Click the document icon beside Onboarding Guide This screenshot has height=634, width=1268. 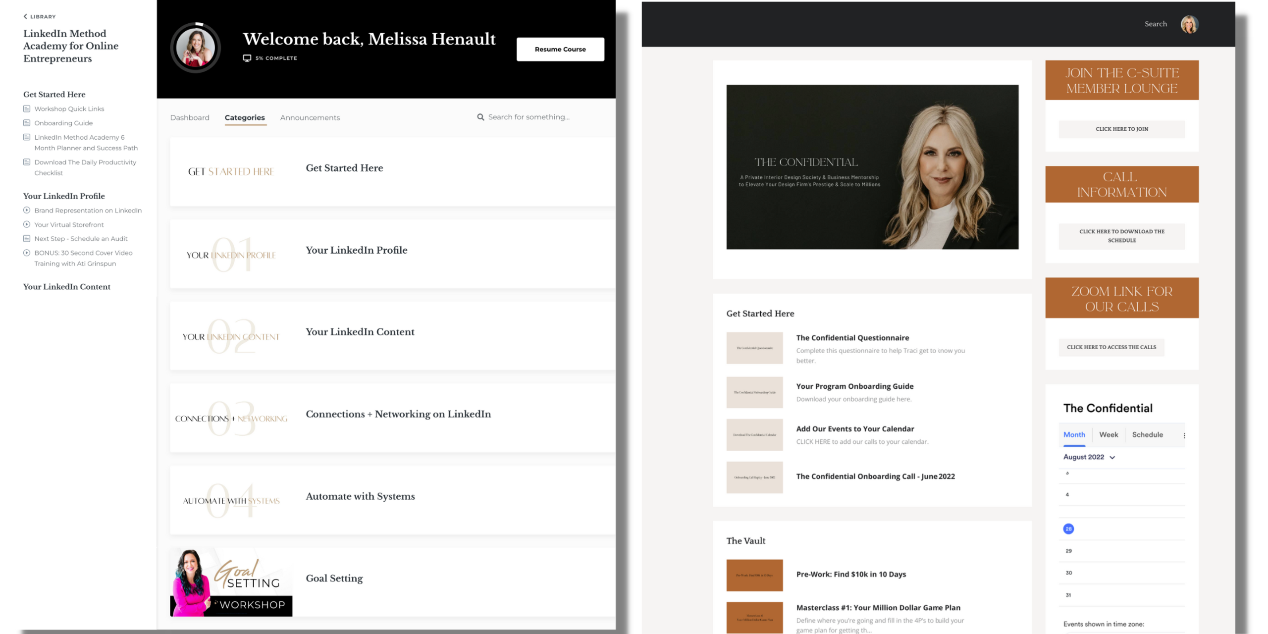point(27,123)
